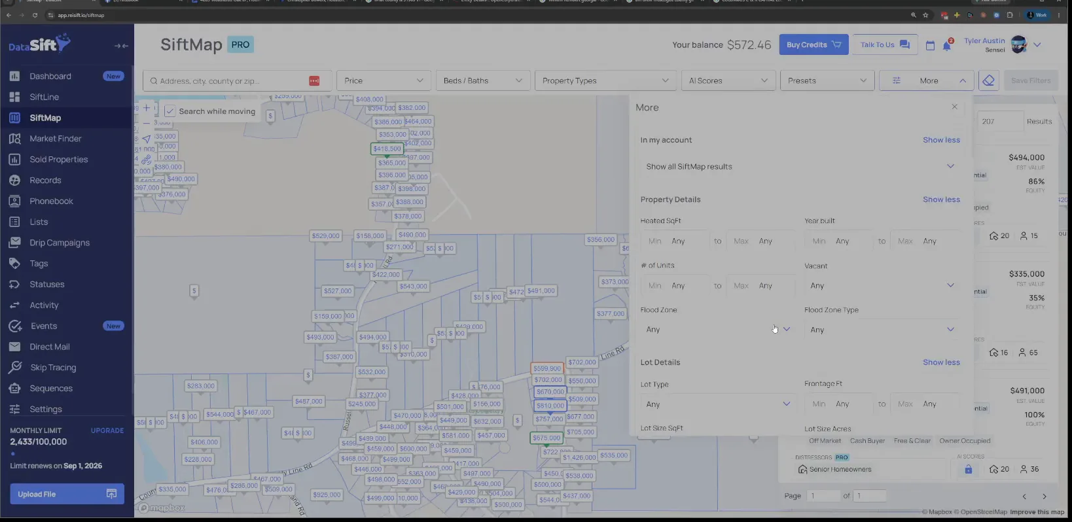Click the Statuses icon in sidebar
This screenshot has height=522, width=1072.
coord(14,285)
